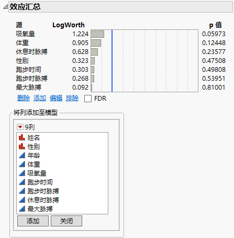Select 体重 source row in effect table
This screenshot has width=234, height=238.
pyautogui.click(x=22, y=43)
